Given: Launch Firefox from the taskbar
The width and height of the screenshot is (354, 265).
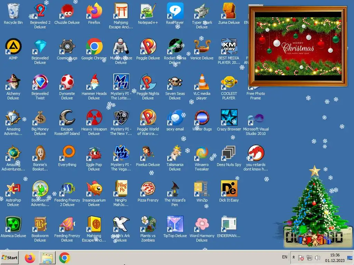Looking at the screenshot, I should (30, 258).
